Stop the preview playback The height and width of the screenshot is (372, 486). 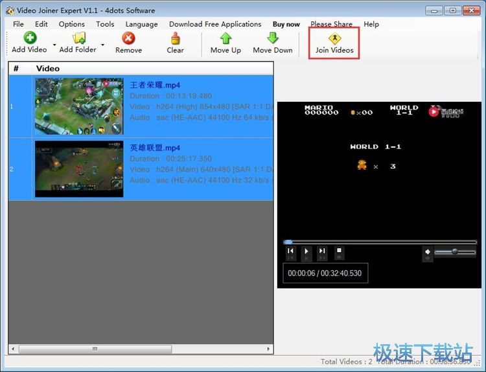tap(339, 251)
